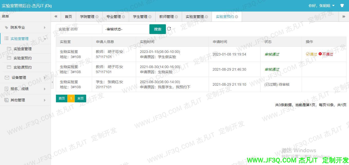Image resolution: width=349 pixels, height=165 pixels.
Task: Click the refresh icon beside search button
Action: (169, 29)
